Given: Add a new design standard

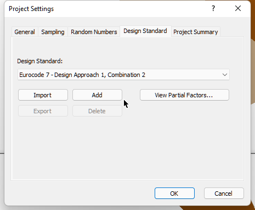Looking at the screenshot, I should coord(97,95).
